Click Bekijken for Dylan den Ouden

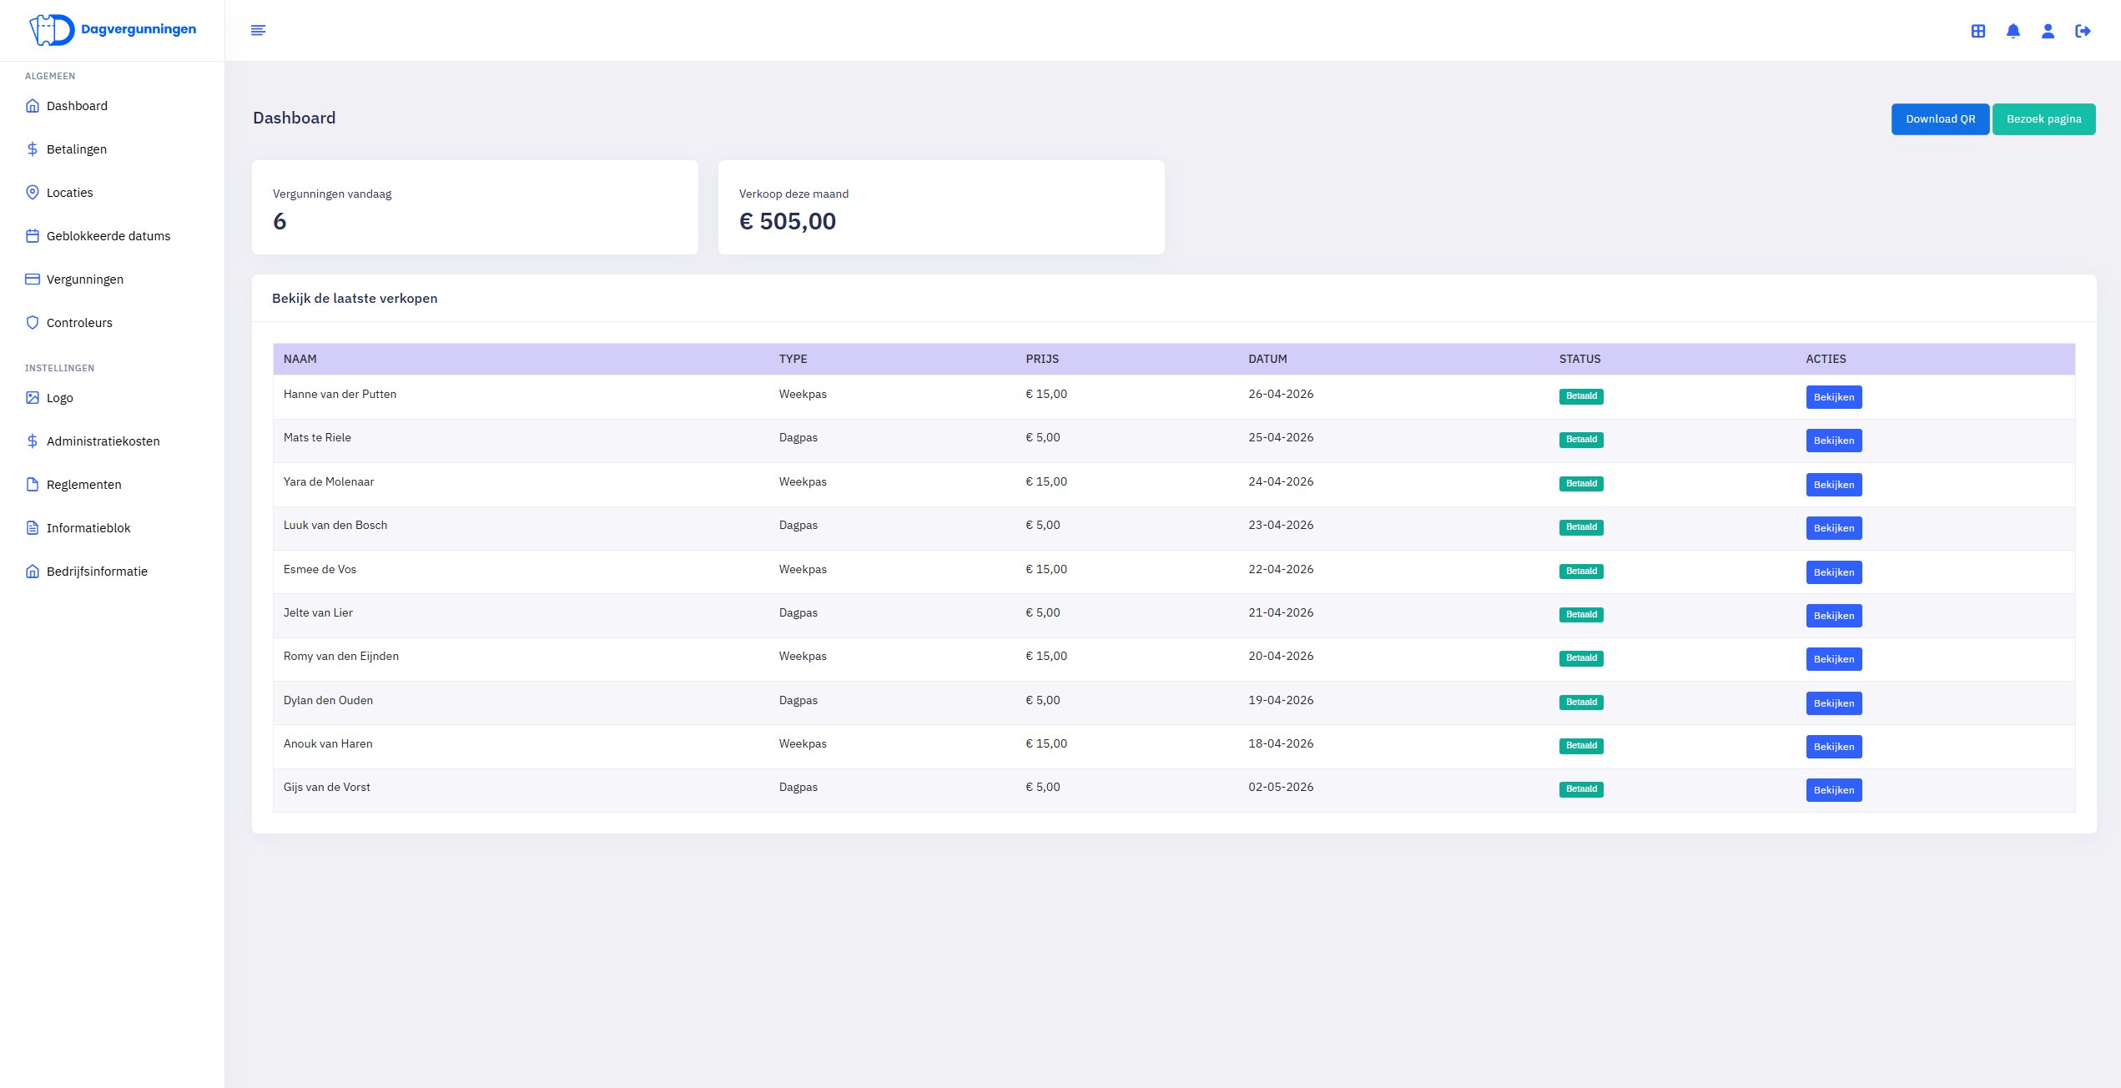click(x=1833, y=703)
